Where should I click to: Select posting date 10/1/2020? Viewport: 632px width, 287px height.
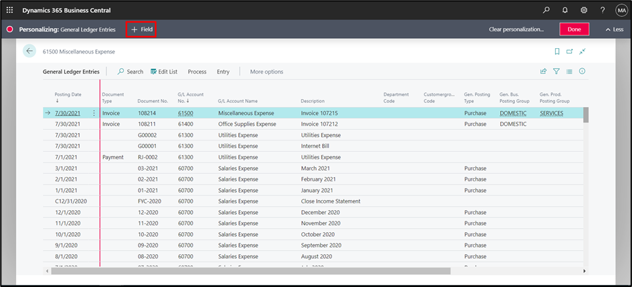coord(68,234)
